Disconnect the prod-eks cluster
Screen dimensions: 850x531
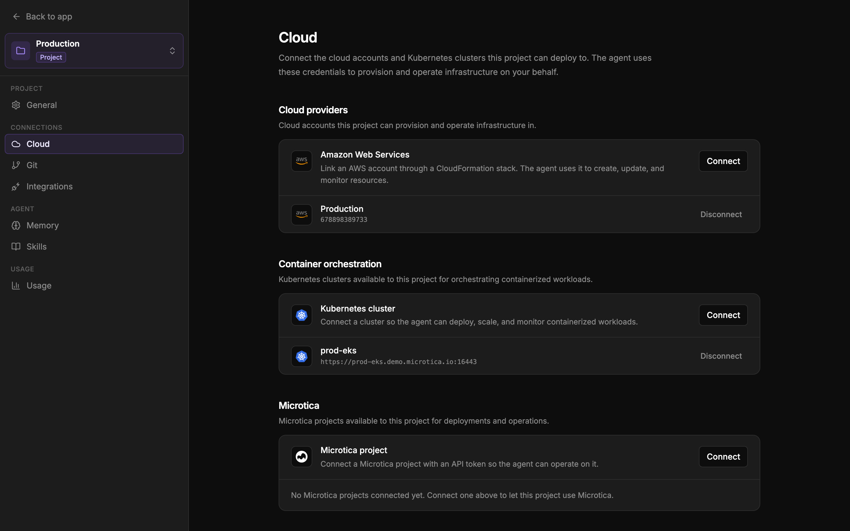click(x=721, y=356)
